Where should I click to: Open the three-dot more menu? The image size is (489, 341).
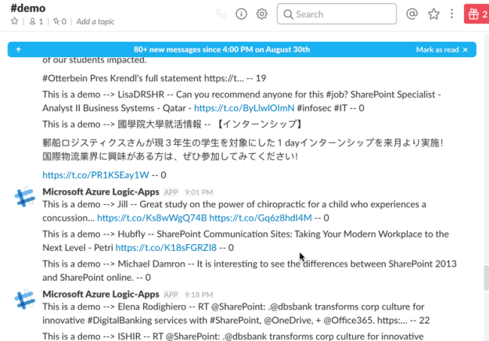[x=451, y=14]
